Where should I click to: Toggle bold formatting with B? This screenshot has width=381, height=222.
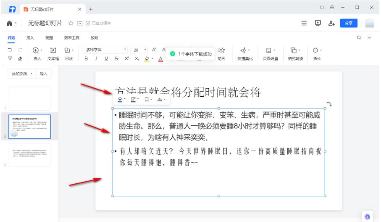[x=86, y=58]
